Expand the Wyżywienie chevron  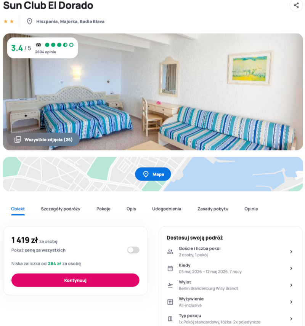tap(291, 302)
